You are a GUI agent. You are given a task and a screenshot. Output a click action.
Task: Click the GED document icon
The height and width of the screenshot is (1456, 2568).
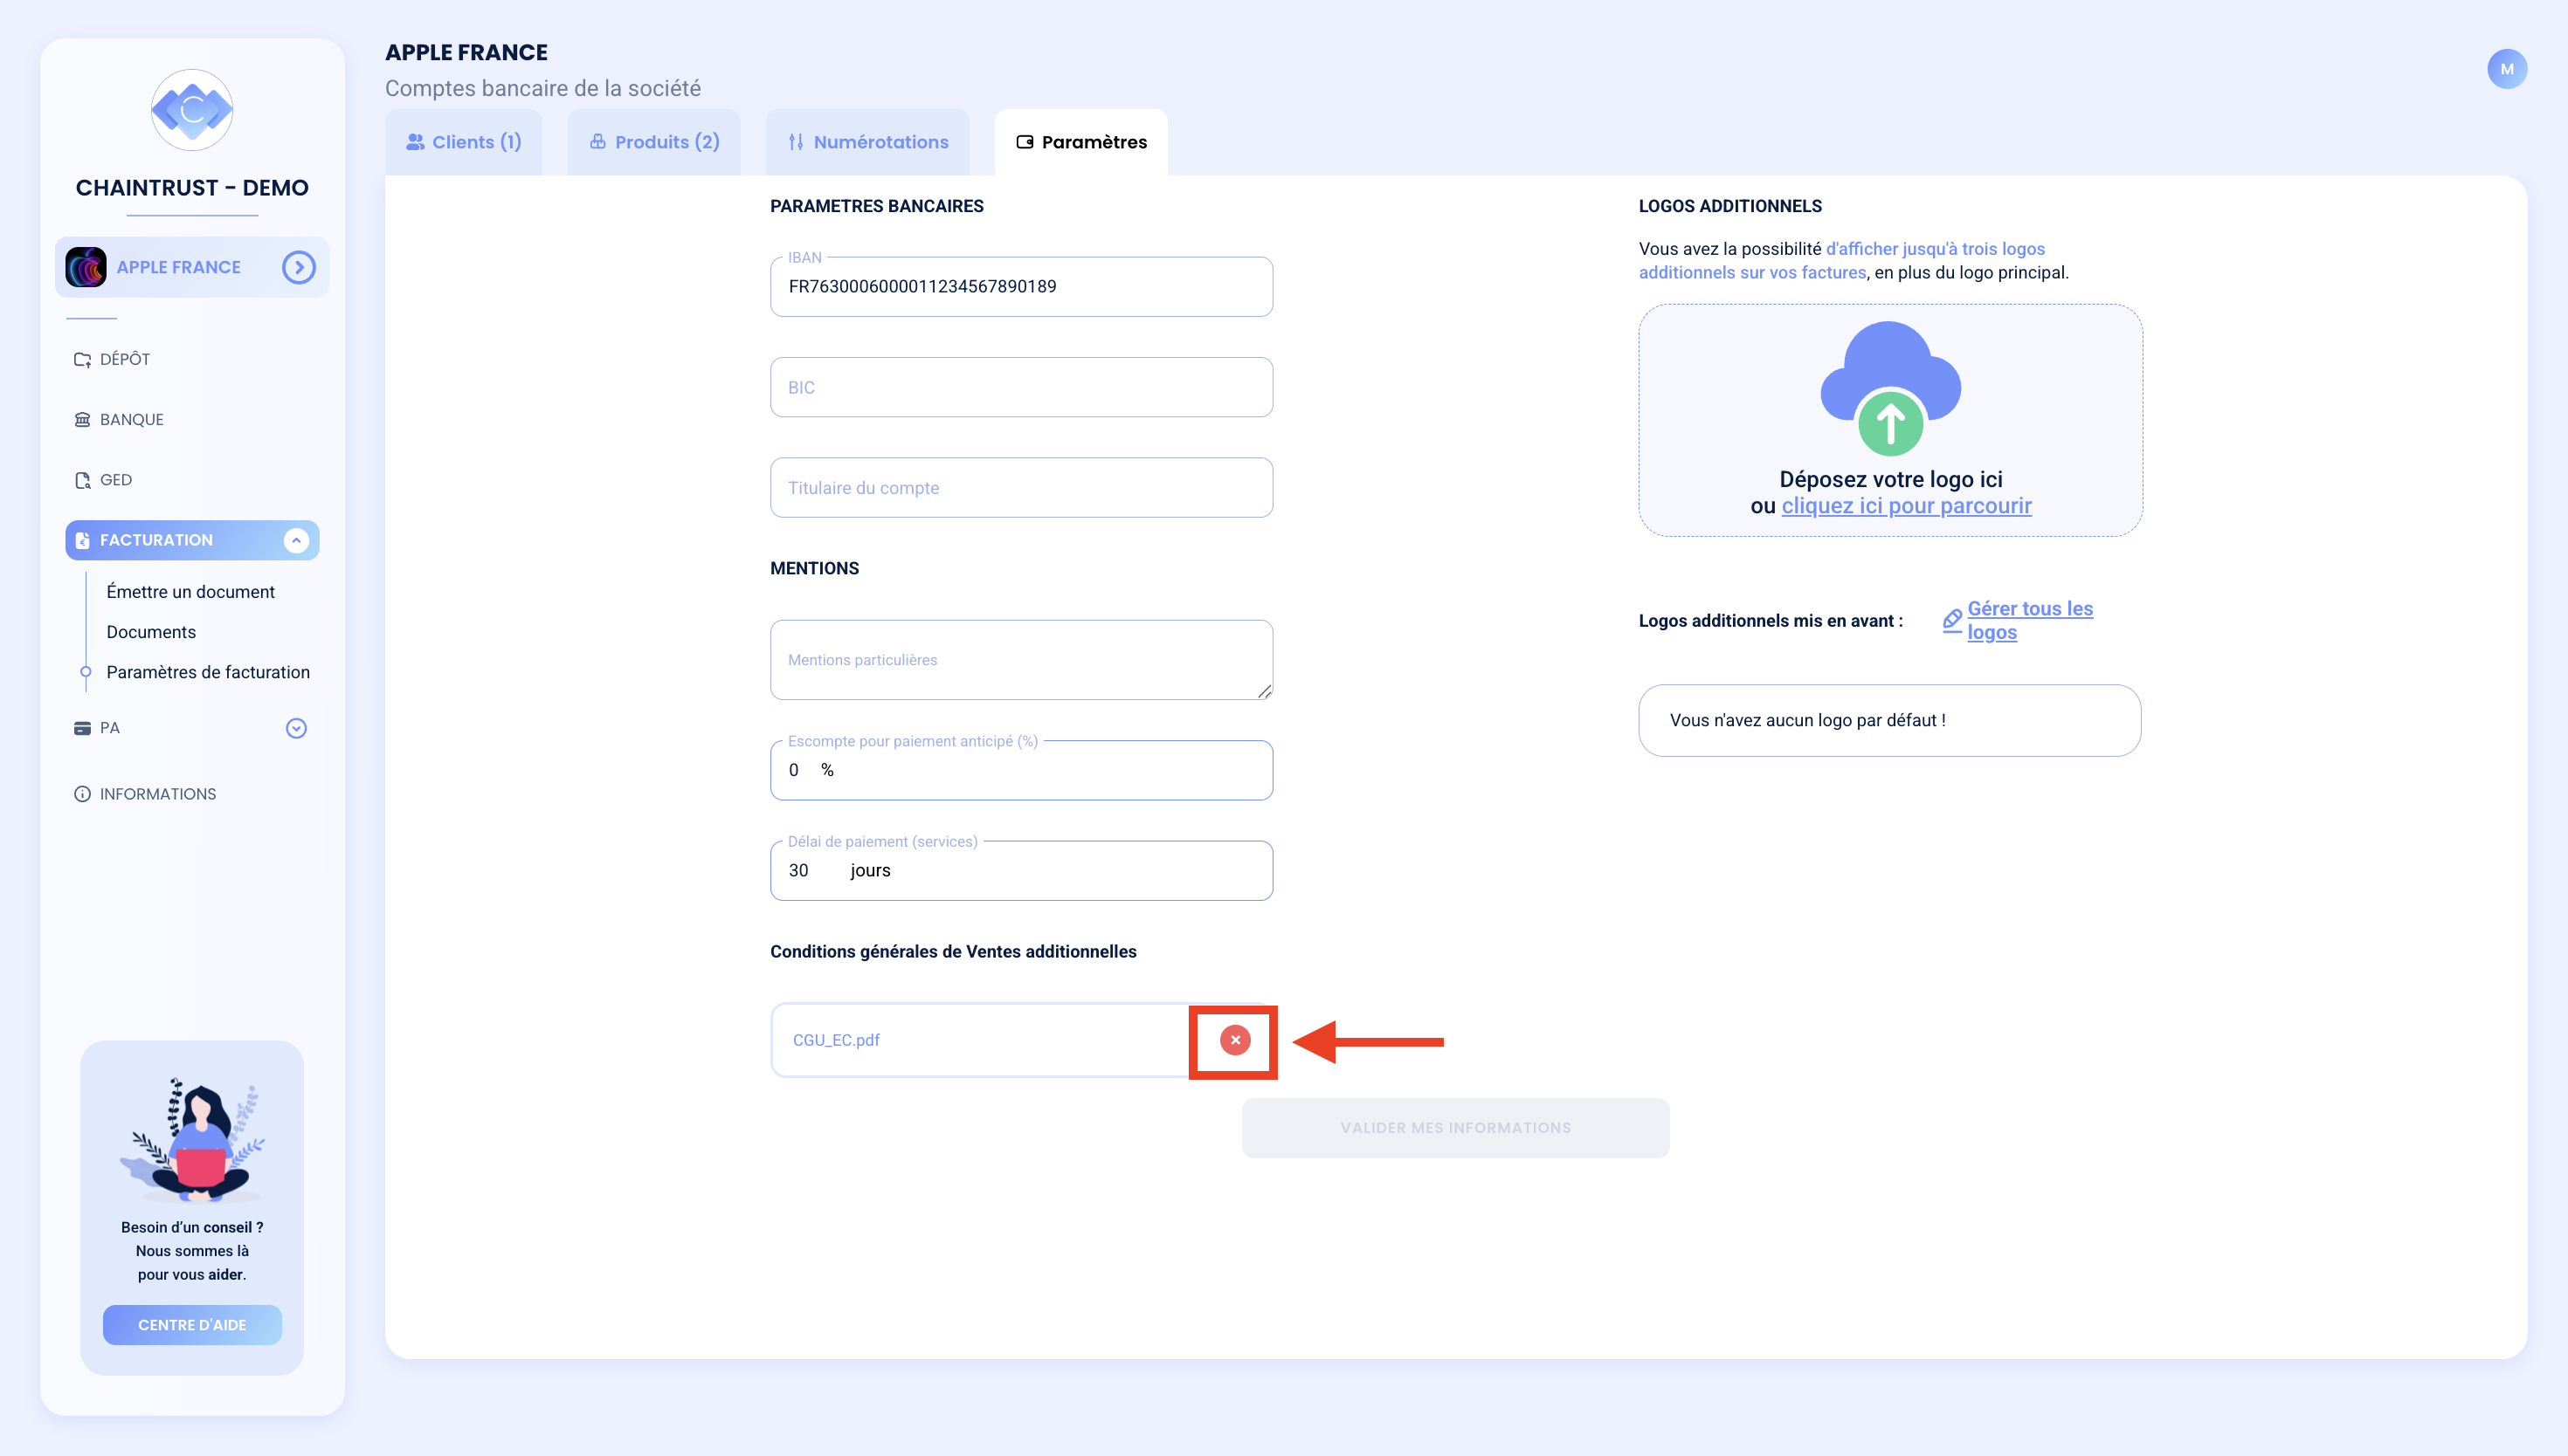tap(82, 480)
